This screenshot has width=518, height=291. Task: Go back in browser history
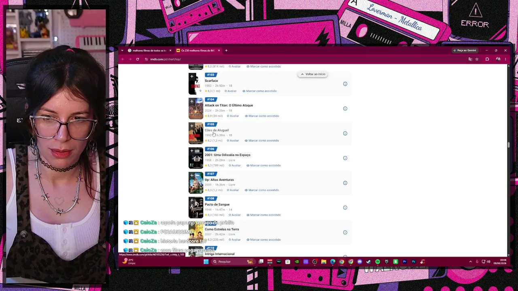coord(123,59)
